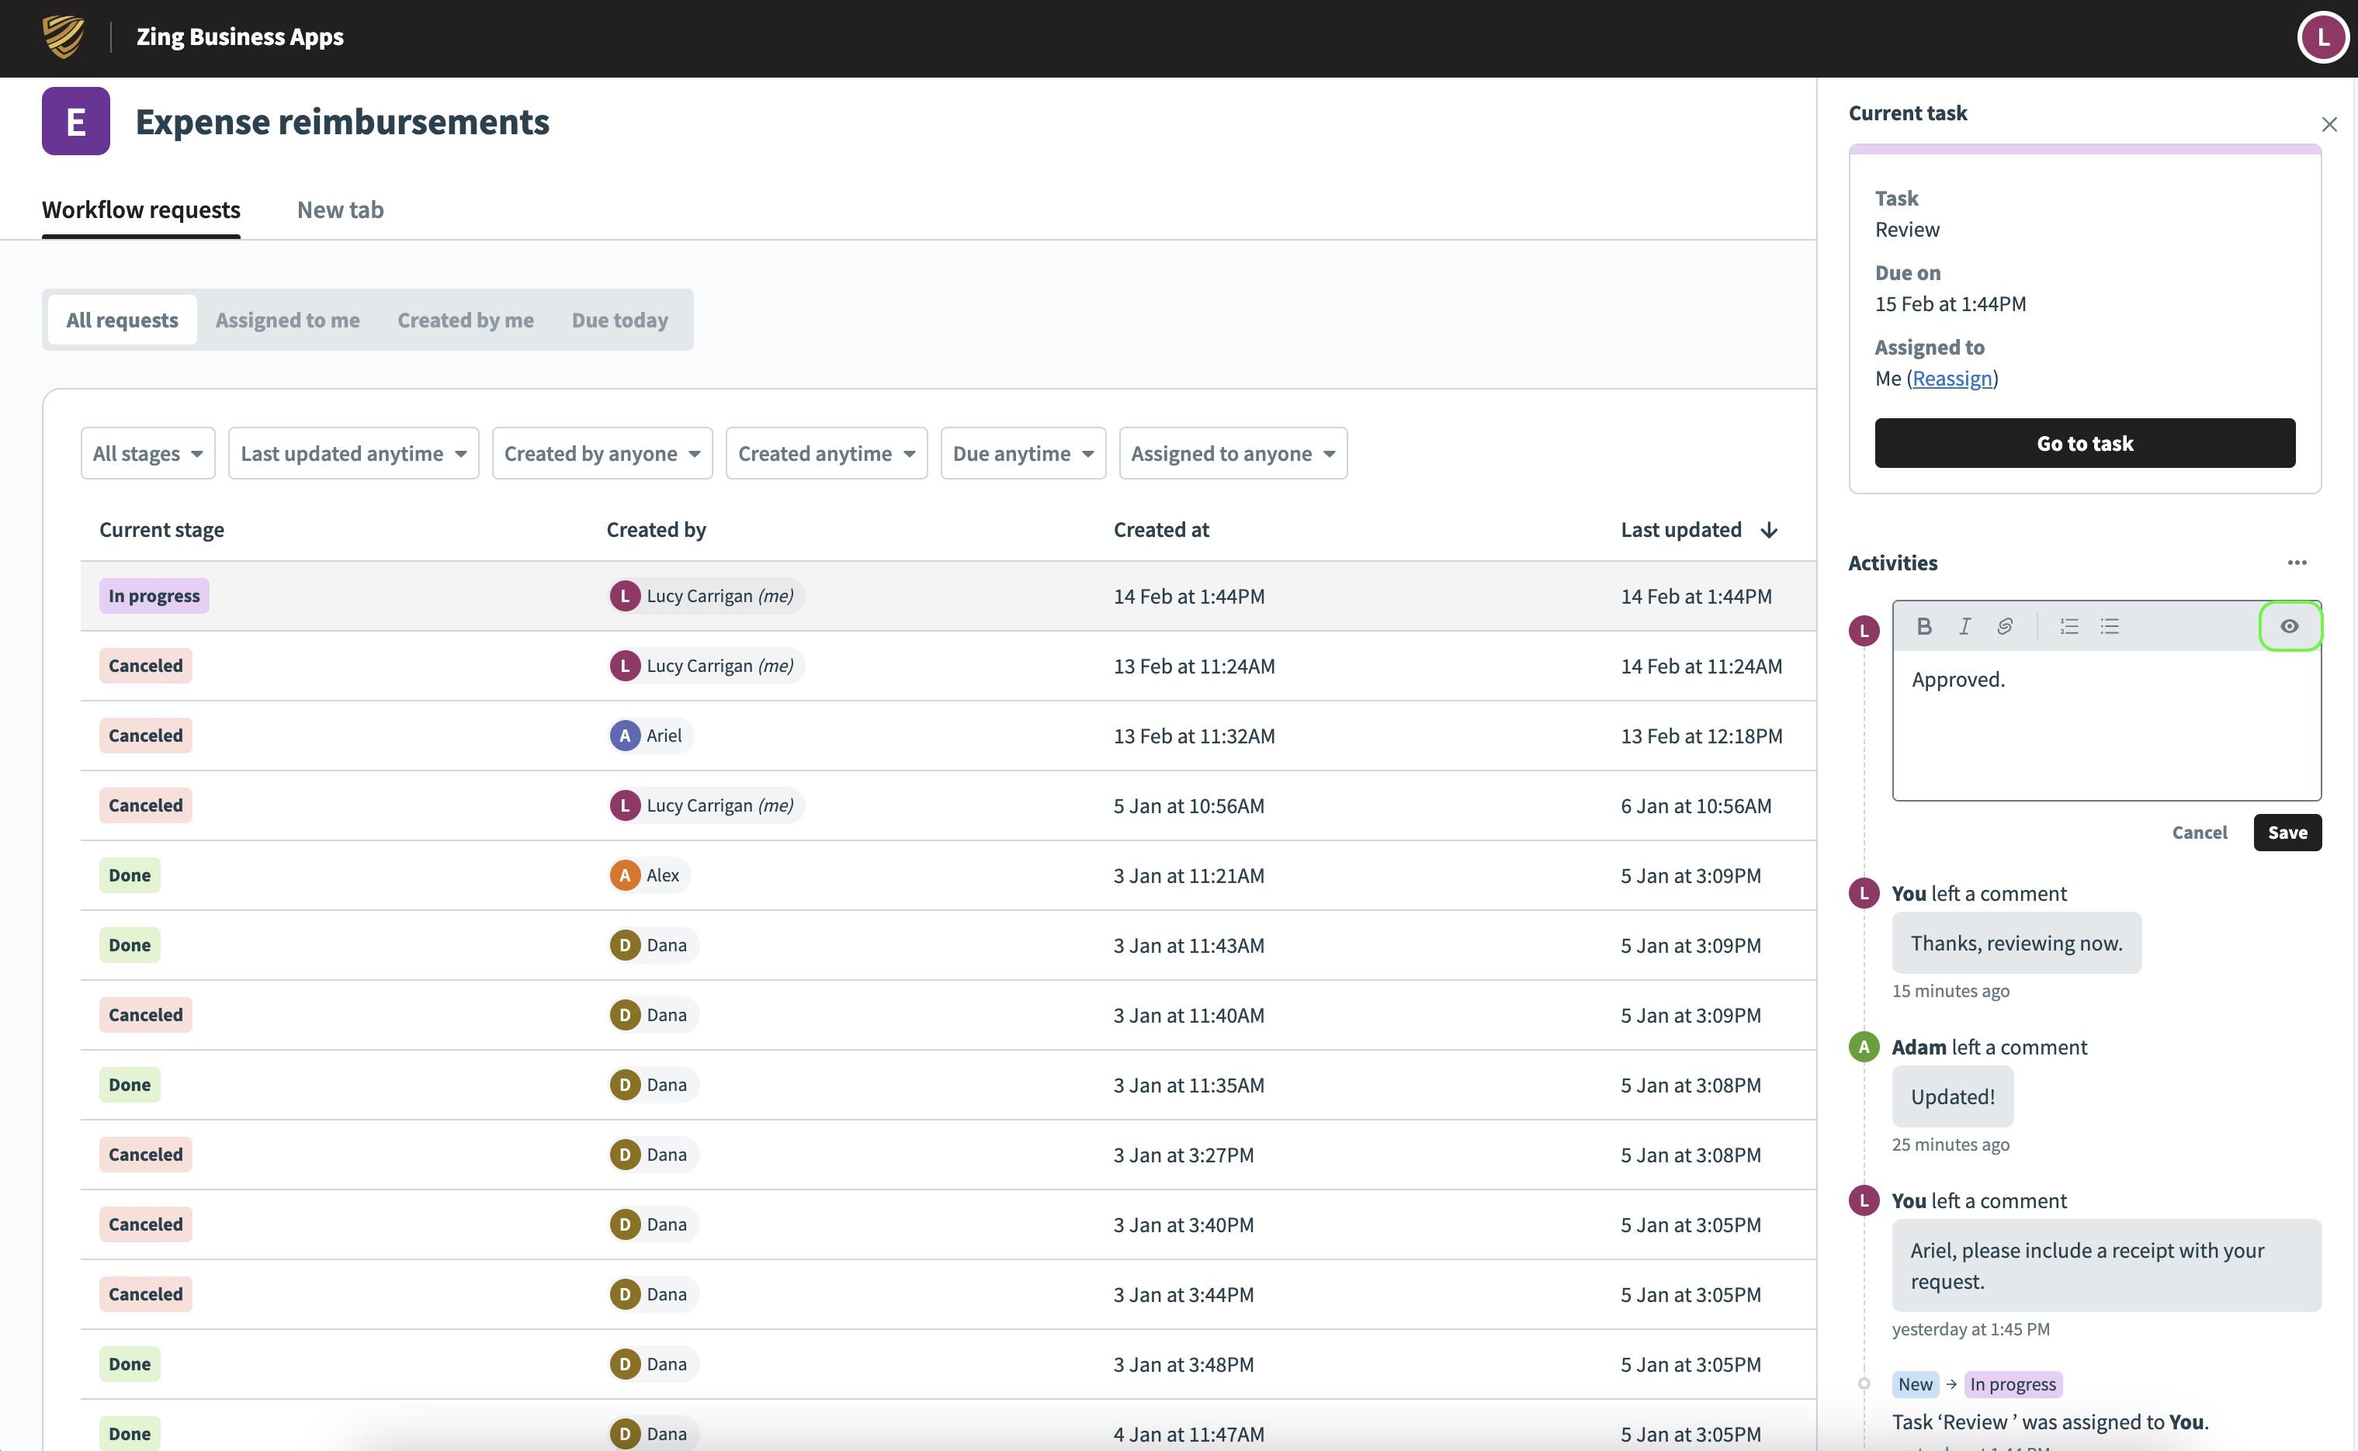The image size is (2358, 1451).
Task: Insert a link in the comment
Action: click(2005, 627)
